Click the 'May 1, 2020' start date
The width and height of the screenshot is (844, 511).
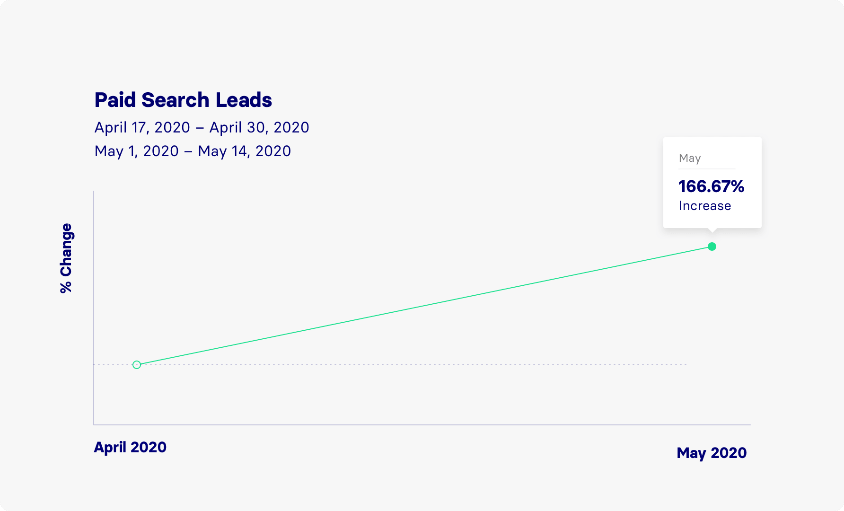coord(136,151)
